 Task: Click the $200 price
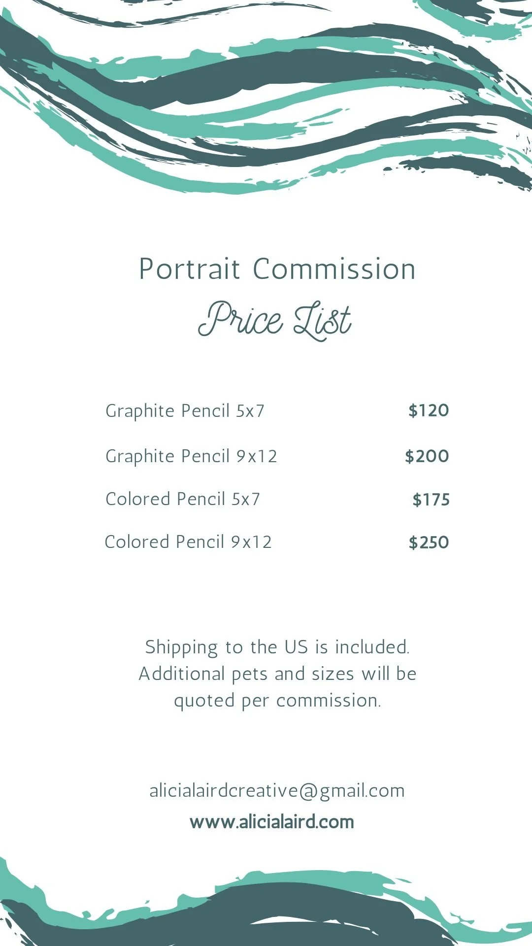coord(427,456)
